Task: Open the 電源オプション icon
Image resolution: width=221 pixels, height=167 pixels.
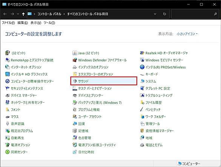Action: [7, 145]
